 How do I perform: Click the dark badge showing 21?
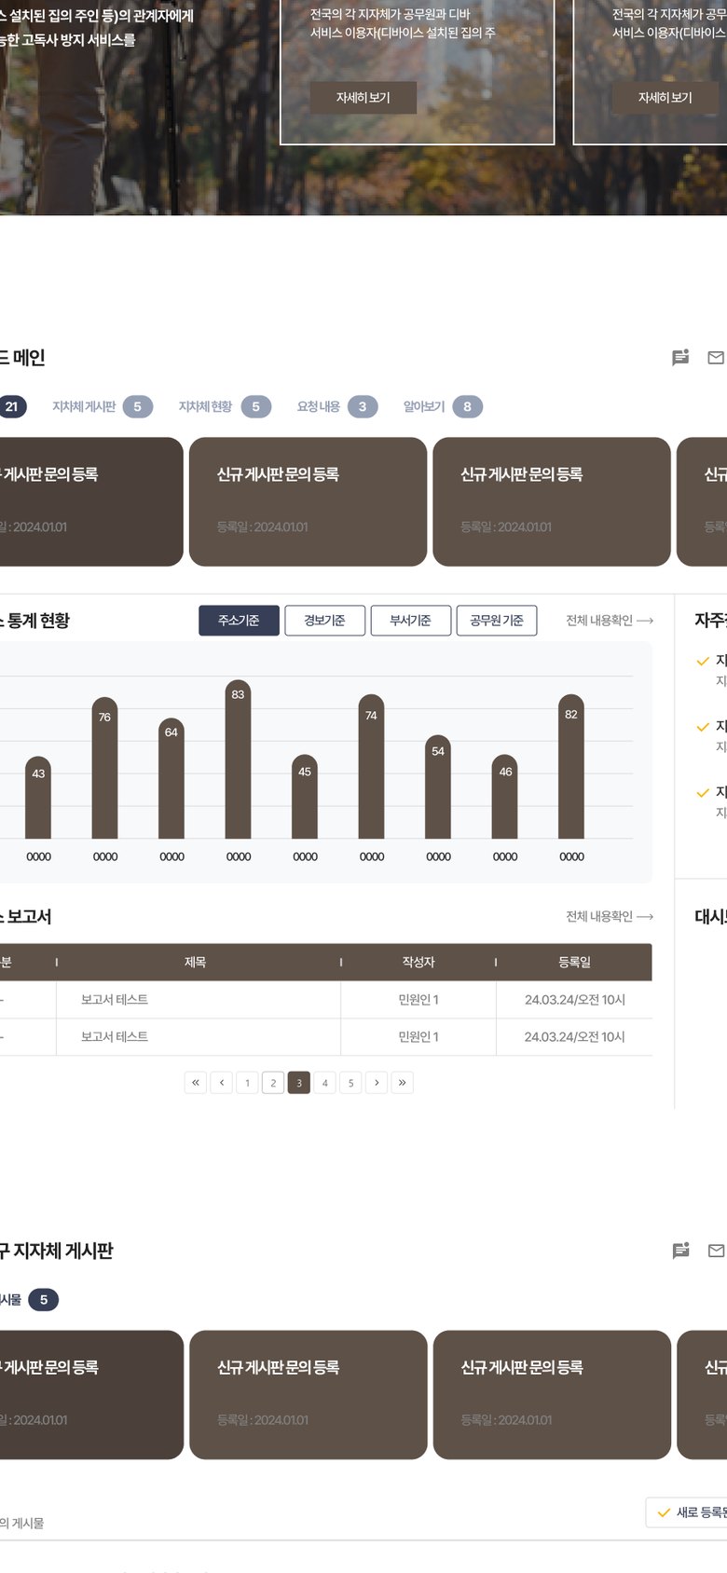click(12, 406)
